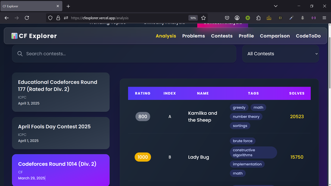
Task: Open the browser extensions puzzle icon
Action: [x=258, y=18]
